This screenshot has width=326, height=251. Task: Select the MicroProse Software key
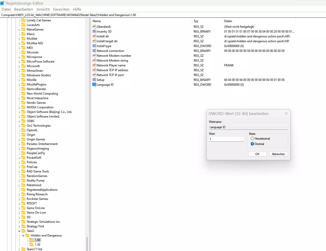click(x=40, y=62)
